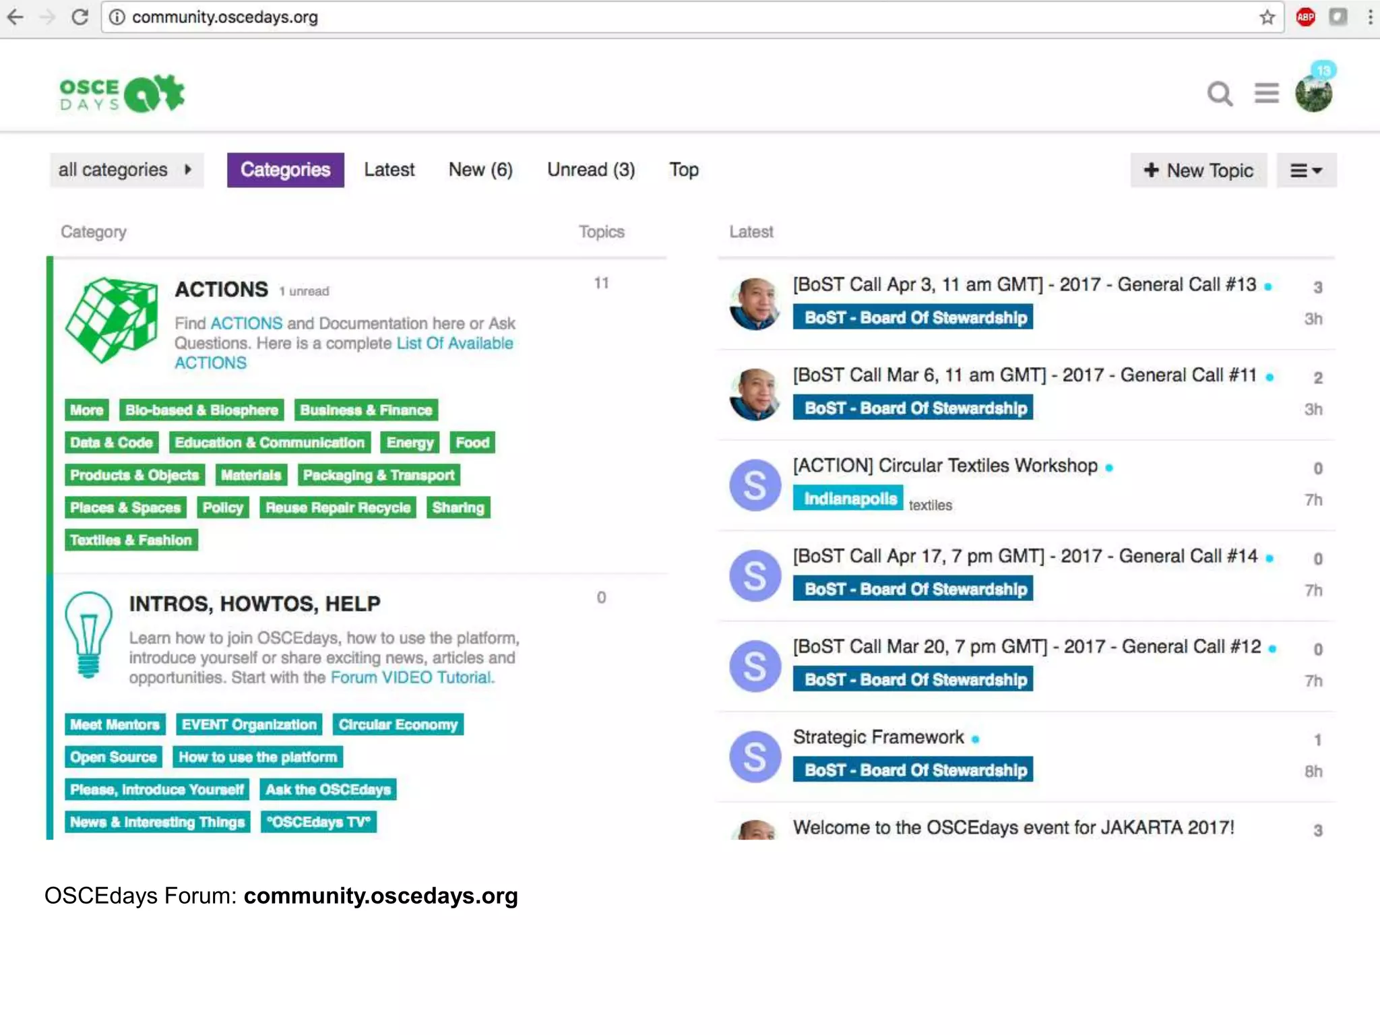Click the browser forward arrow

tap(48, 17)
